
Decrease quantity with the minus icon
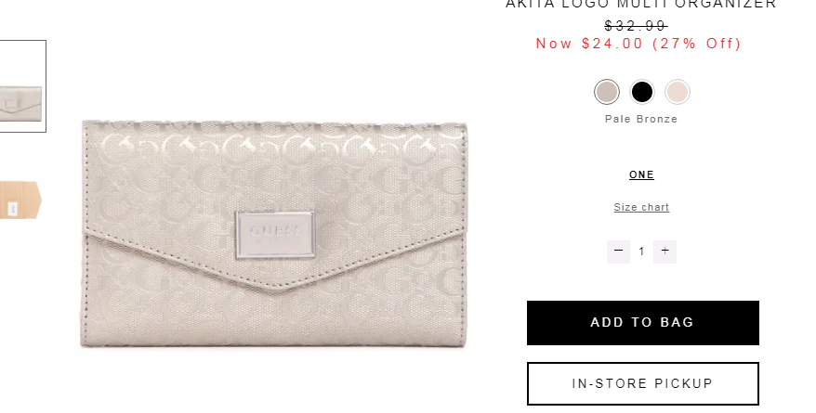pos(618,252)
